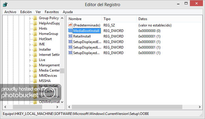Click the RetailInstall DWORD value icon

pyautogui.click(x=70, y=36)
